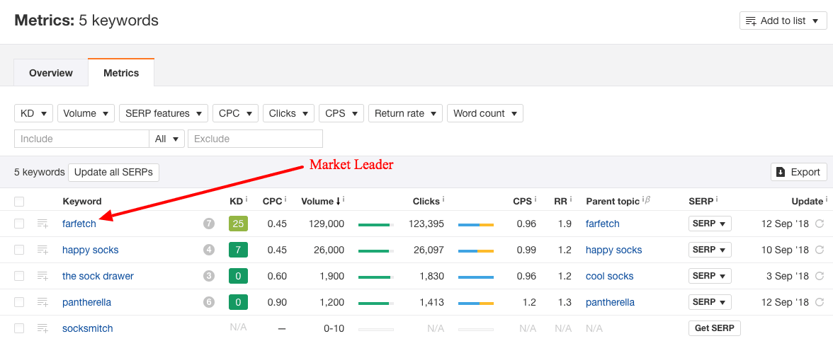Expand the Return rate filter
The height and width of the screenshot is (341, 833).
click(x=405, y=113)
